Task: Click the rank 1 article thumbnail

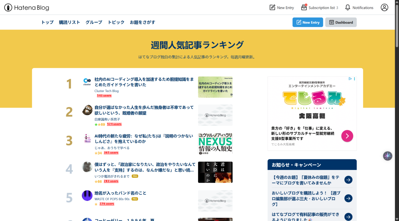Action: pos(215,87)
